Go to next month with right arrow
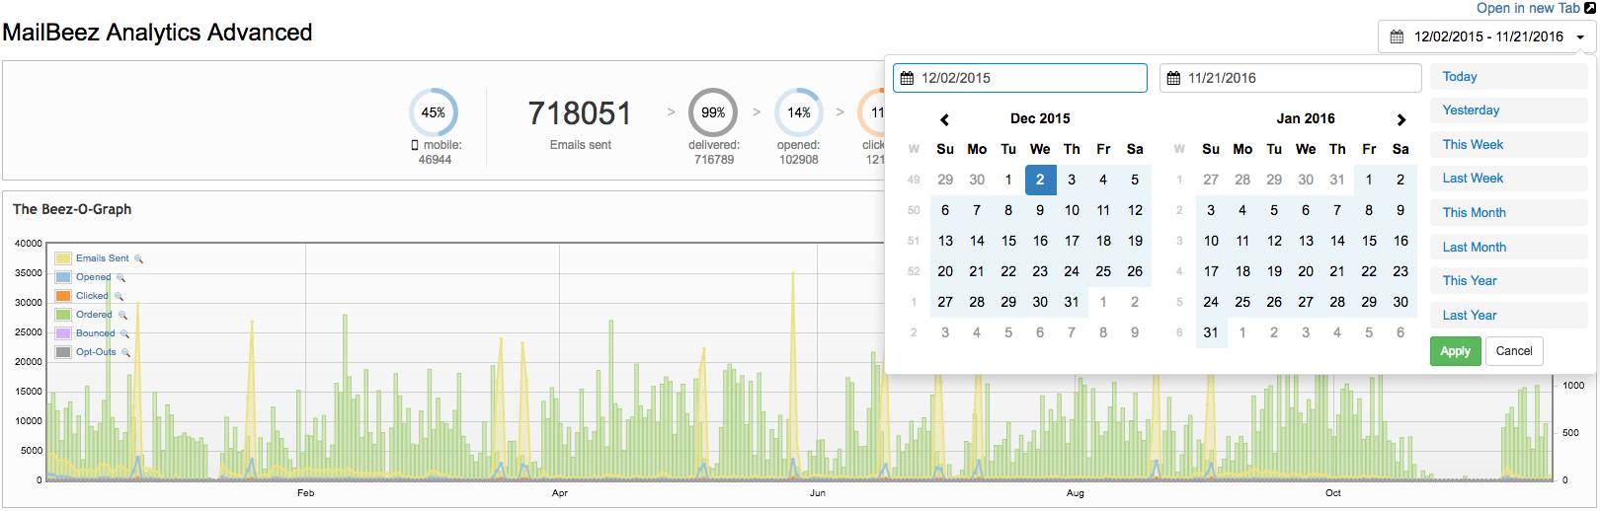The image size is (1600, 511). pos(1400,119)
